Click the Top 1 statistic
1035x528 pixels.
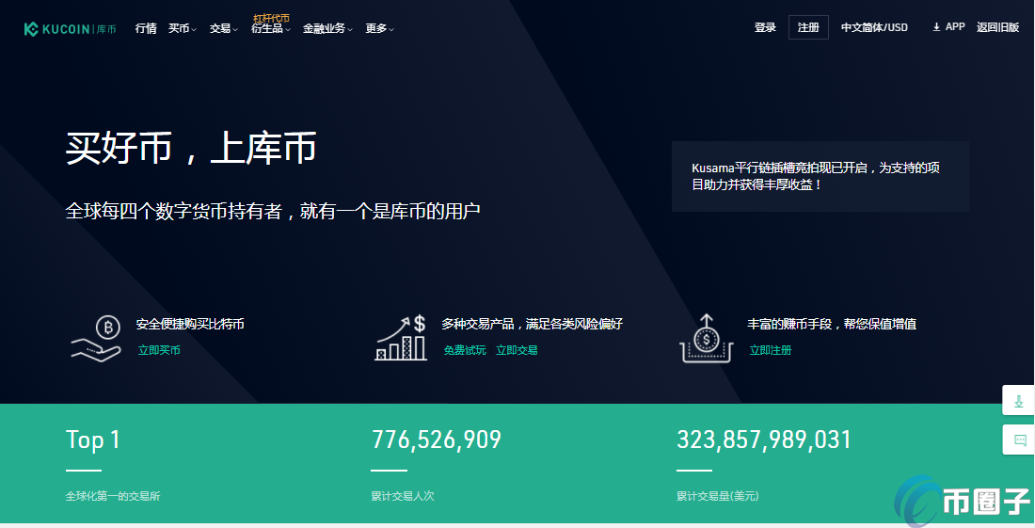point(93,440)
